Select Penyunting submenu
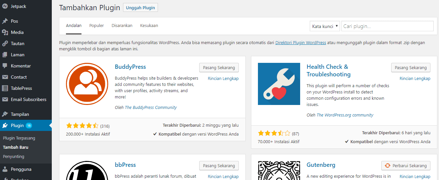439x180 pixels. point(14,156)
